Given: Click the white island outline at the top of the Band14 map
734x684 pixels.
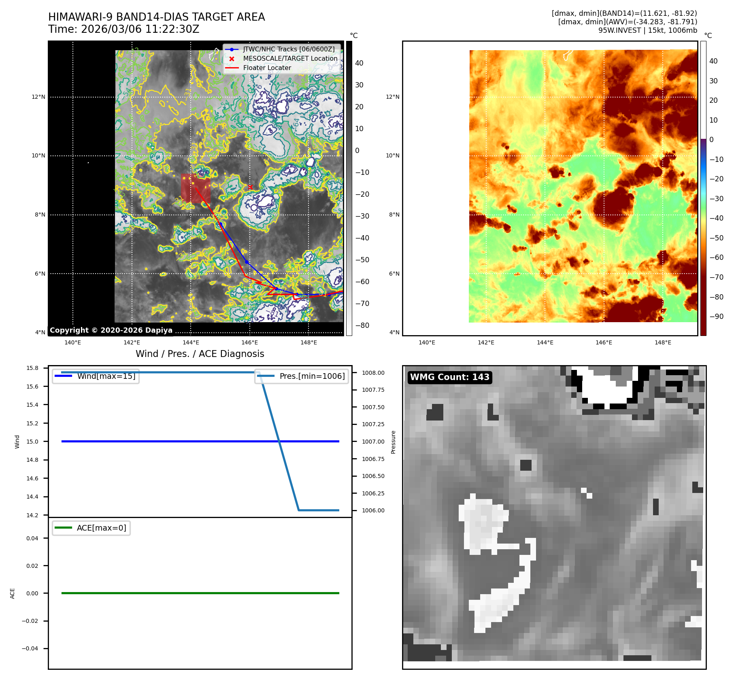Looking at the screenshot, I should (213, 54).
